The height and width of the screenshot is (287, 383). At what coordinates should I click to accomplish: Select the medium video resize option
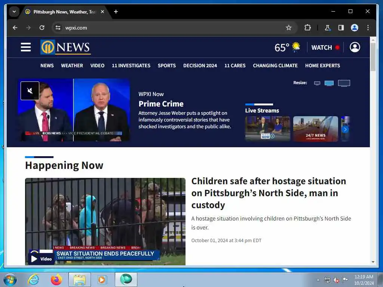pos(329,83)
